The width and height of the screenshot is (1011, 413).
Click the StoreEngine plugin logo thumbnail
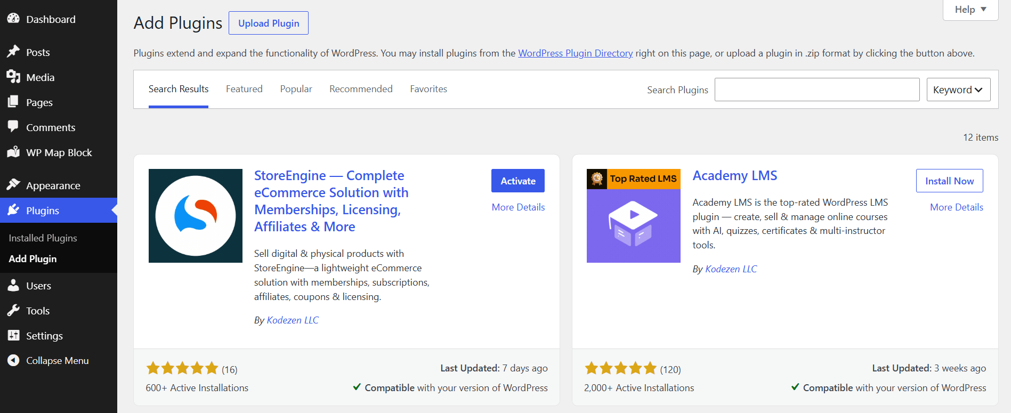[x=196, y=216]
